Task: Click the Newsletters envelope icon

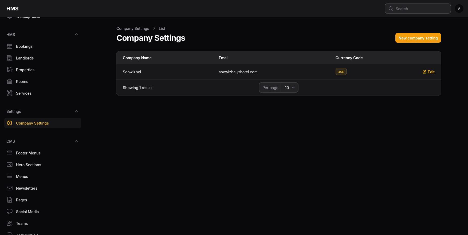Action: 10,188
